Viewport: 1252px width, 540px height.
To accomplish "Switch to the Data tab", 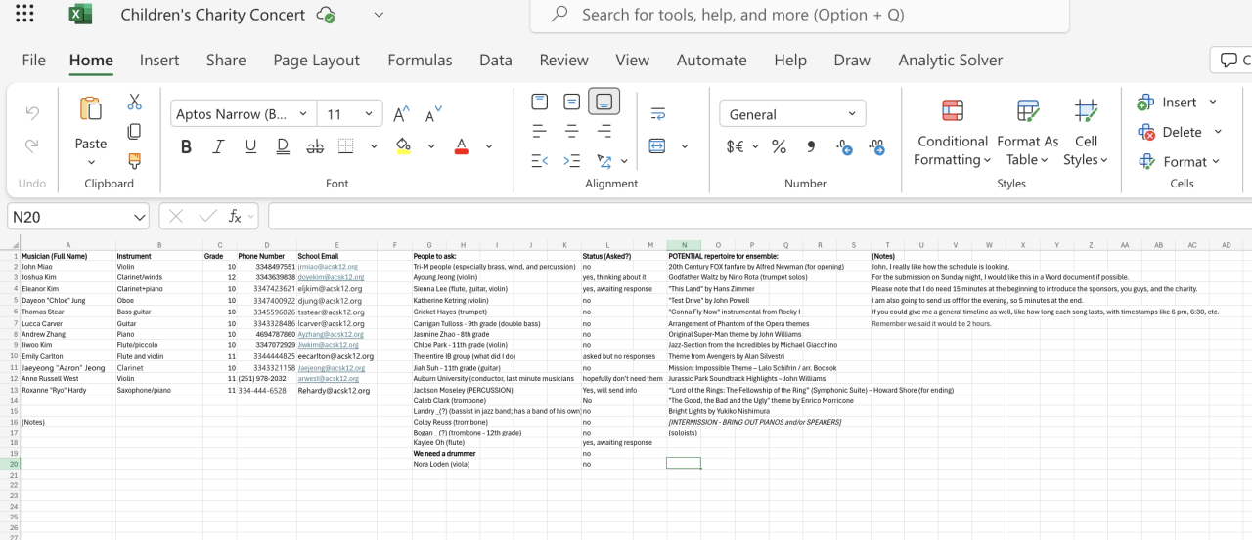I will [496, 60].
